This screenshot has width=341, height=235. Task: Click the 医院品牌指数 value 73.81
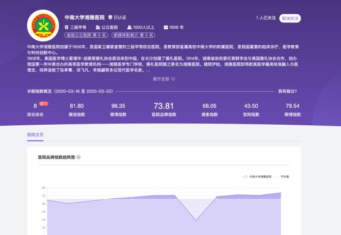[x=164, y=106]
